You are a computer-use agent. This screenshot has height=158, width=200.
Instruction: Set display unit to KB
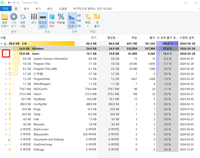[79, 26]
